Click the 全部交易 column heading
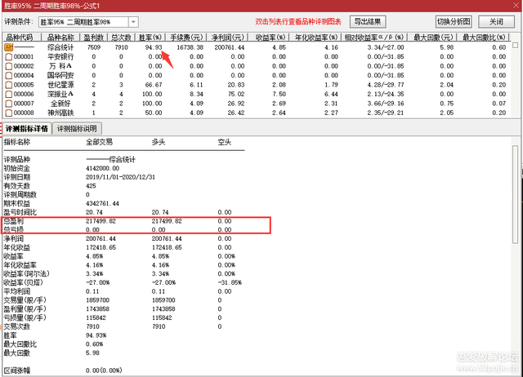The width and height of the screenshot is (523, 377). point(99,142)
